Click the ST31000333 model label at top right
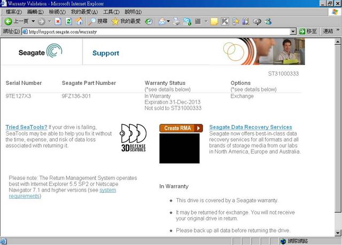Image resolution: width=342 pixels, height=245 pixels. click(x=283, y=74)
